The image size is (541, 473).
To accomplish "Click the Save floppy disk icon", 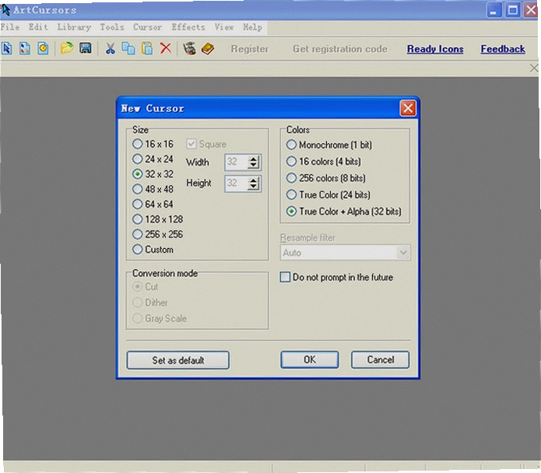I will [x=85, y=48].
